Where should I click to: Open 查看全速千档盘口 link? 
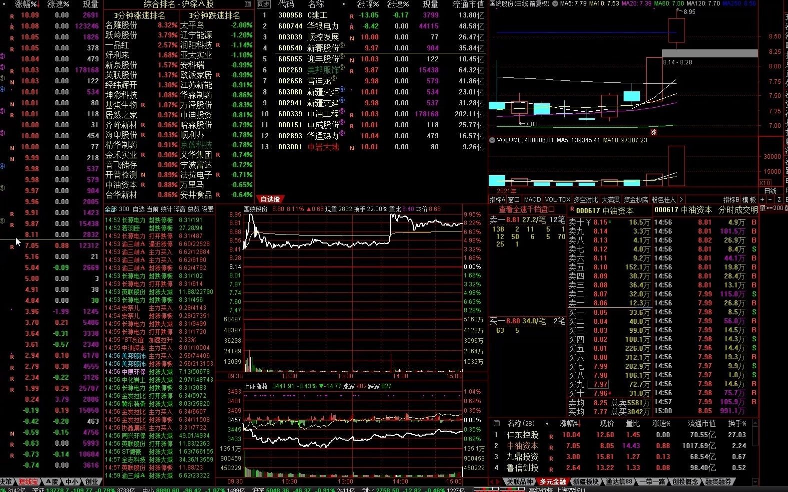point(527,210)
